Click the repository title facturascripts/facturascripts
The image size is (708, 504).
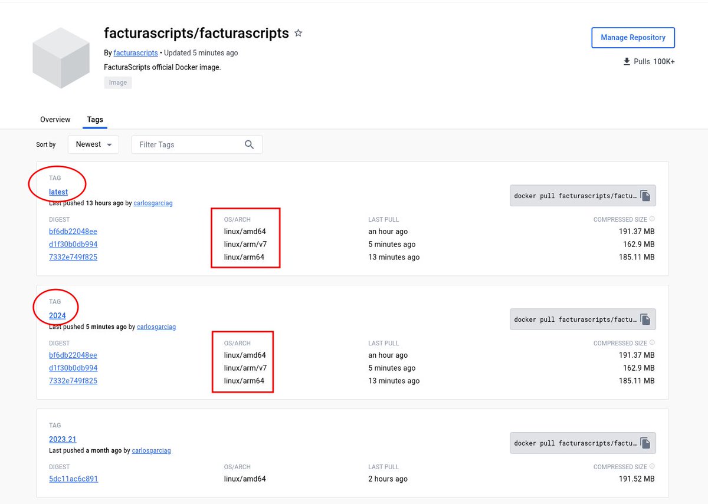click(x=196, y=33)
